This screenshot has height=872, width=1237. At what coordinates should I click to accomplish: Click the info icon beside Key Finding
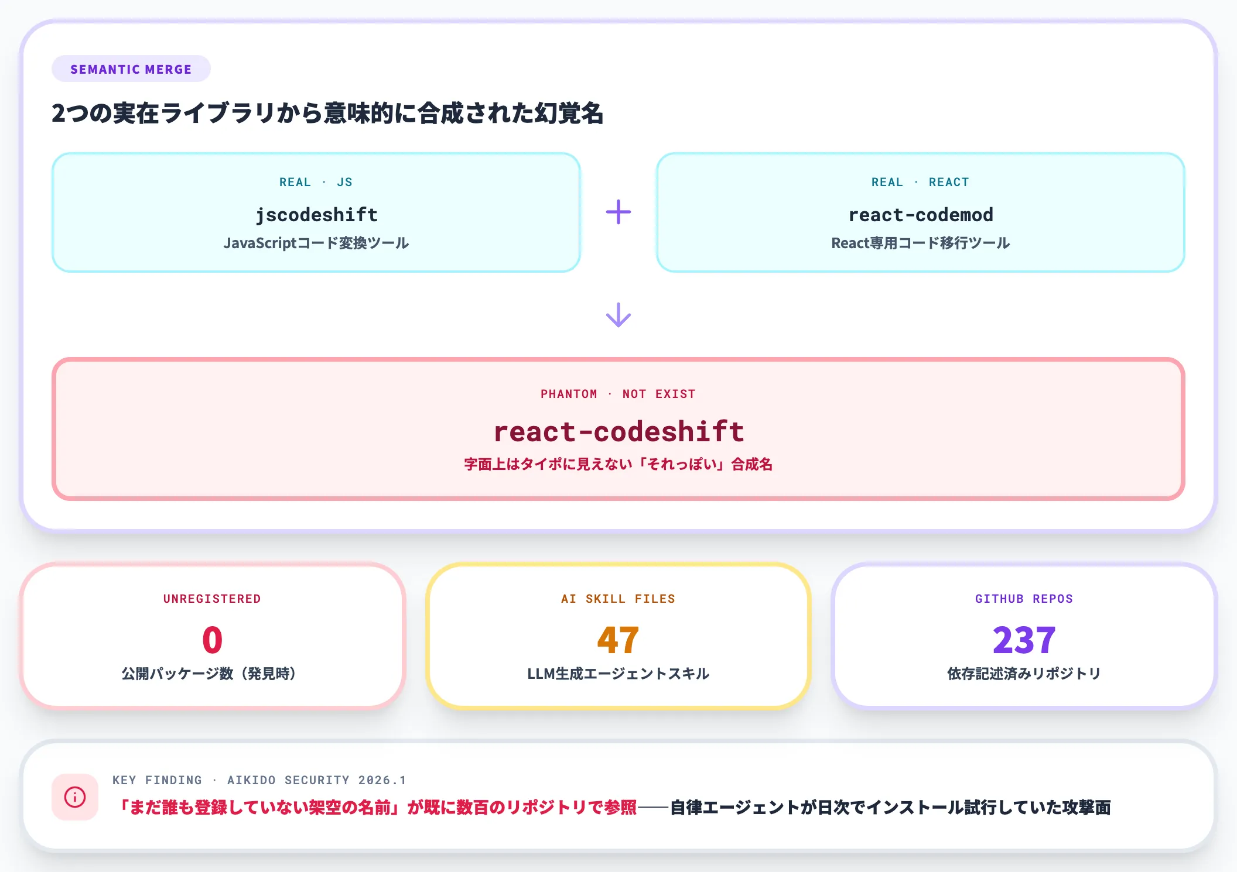pos(75,797)
